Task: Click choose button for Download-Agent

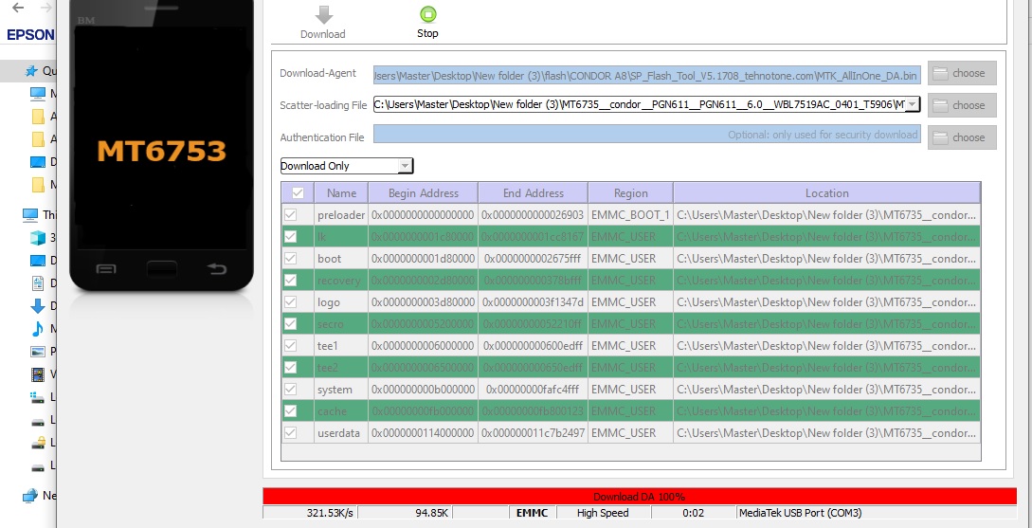Action: point(962,73)
